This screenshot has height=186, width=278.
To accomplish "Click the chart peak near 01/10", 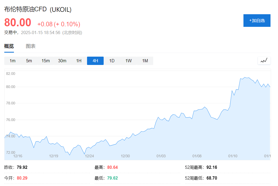I will (244, 77).
